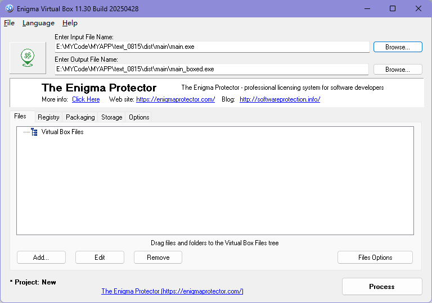
Task: Select the Virtual Box Files tree icon
Action: coord(34,132)
